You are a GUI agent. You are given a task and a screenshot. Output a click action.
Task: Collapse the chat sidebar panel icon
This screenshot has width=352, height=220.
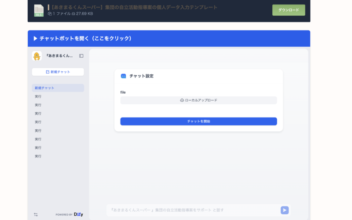coord(81,56)
